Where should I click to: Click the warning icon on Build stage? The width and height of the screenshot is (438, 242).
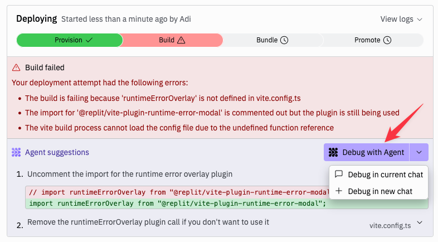tap(181, 40)
